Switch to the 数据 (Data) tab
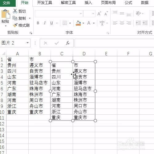 tap(145, 3)
